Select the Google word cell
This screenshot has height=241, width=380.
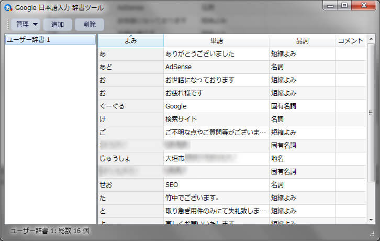pos(216,106)
